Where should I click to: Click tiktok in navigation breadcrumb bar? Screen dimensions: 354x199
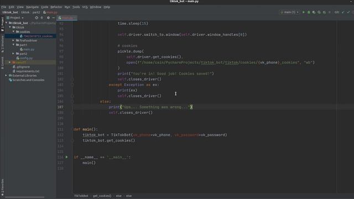pyautogui.click(x=25, y=12)
